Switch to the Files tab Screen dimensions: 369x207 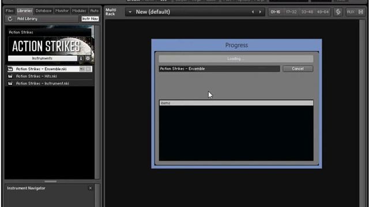(x=10, y=11)
